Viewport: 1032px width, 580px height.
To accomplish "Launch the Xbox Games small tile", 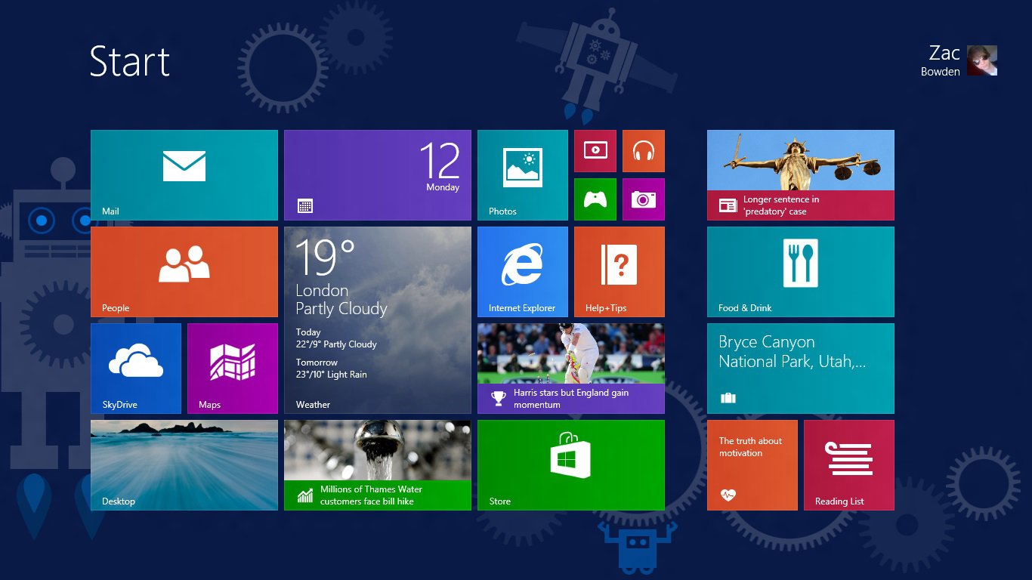I will click(x=595, y=199).
